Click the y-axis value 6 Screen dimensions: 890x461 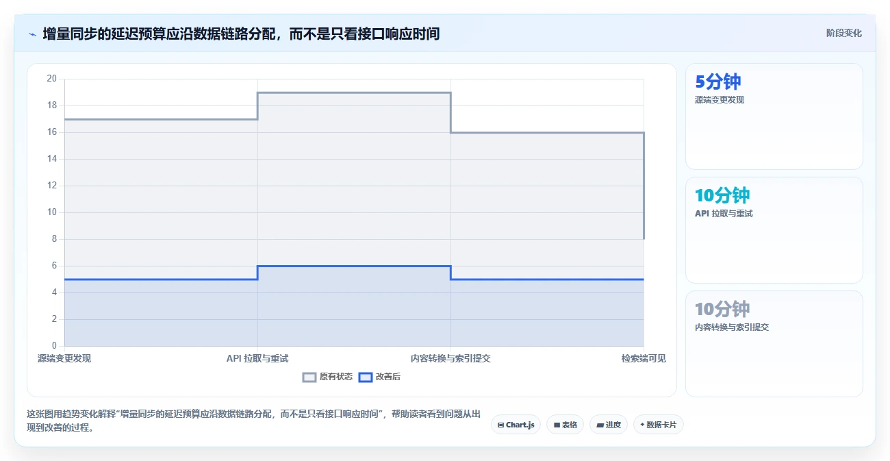(x=55, y=266)
